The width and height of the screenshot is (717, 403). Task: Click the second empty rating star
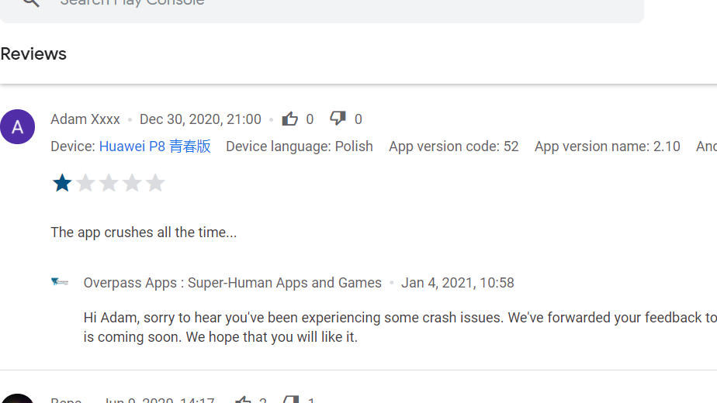[x=85, y=183]
